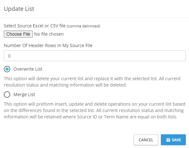Click the Overwrite List description paragraph

92,82
